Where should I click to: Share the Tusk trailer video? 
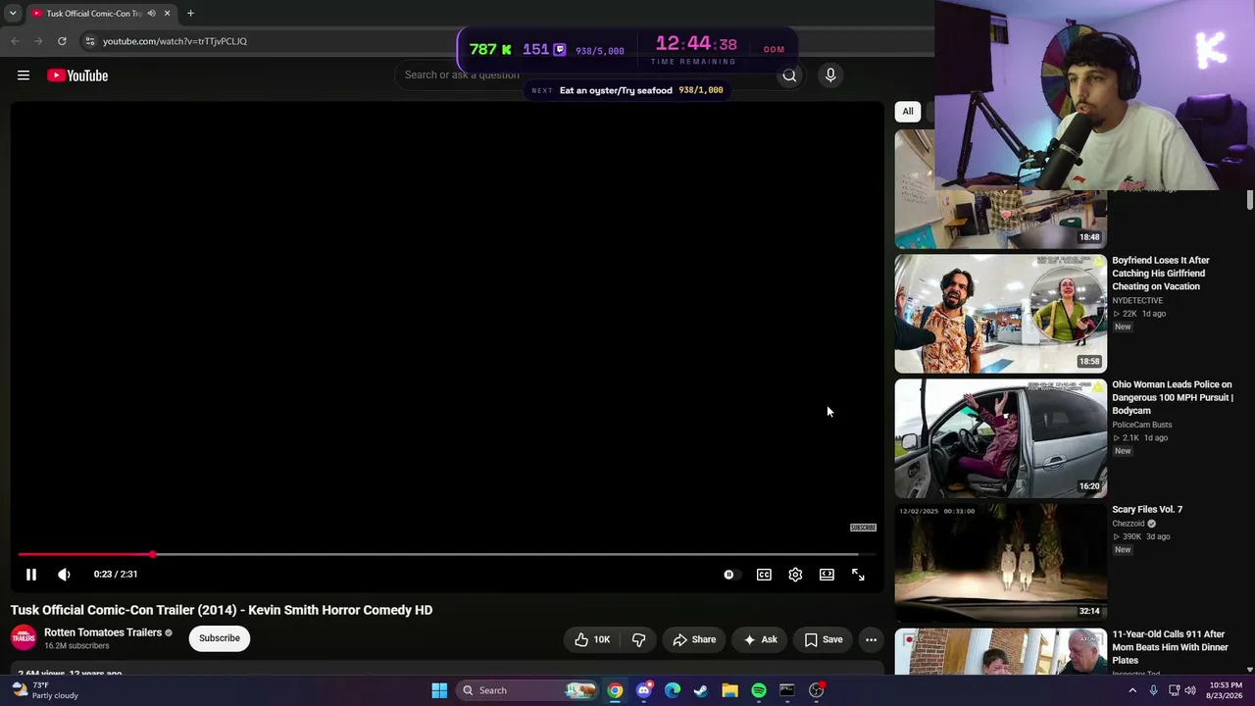[694, 639]
